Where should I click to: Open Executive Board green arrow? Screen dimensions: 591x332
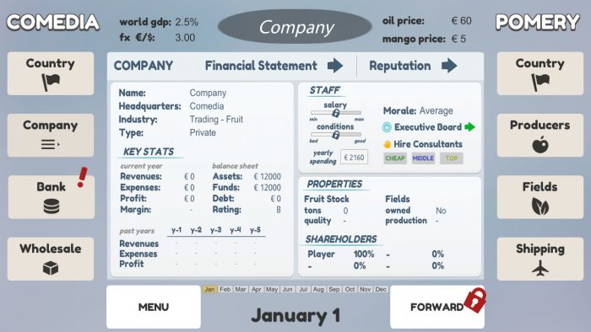click(469, 127)
